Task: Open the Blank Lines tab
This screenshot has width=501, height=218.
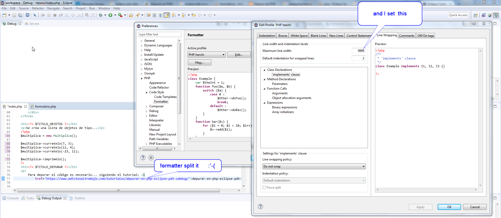Action: (318, 36)
